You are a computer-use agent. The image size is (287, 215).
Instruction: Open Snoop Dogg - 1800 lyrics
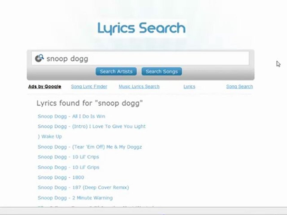point(61,177)
